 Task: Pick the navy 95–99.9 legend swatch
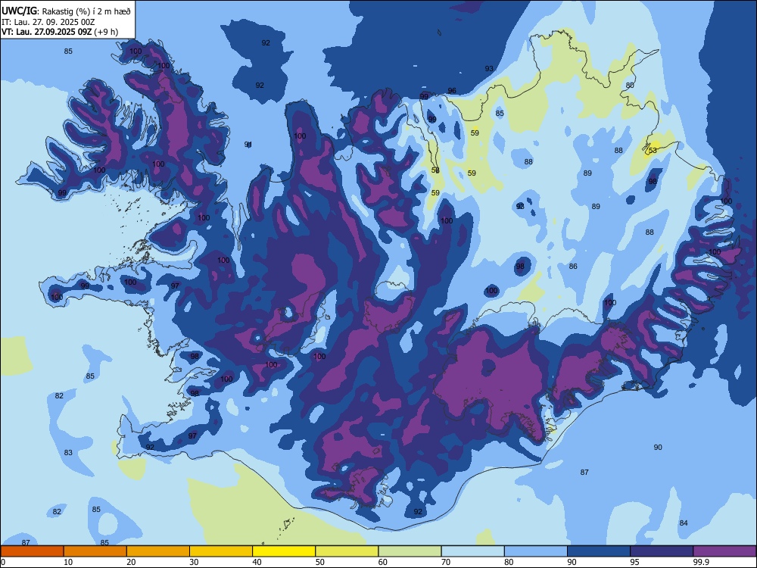(x=662, y=551)
